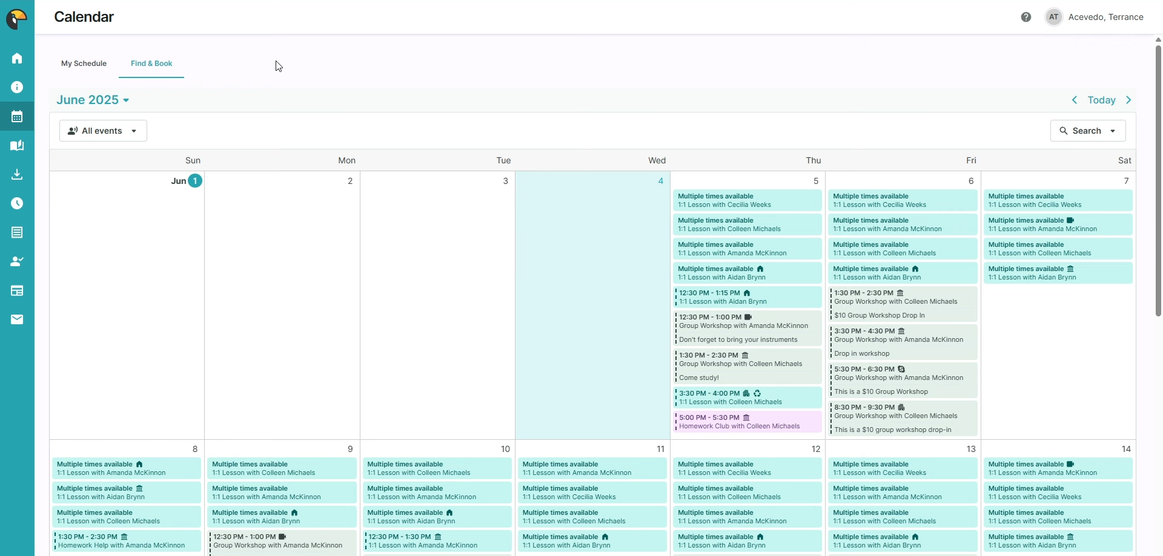Switch to the Find & Book tab
Image resolution: width=1163 pixels, height=556 pixels.
pos(151,64)
